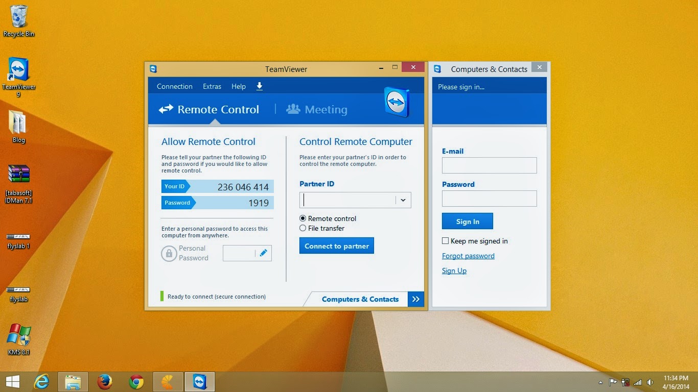Screen dimensions: 698x392
Task: Focus the sign-in Password field
Action: click(x=490, y=199)
